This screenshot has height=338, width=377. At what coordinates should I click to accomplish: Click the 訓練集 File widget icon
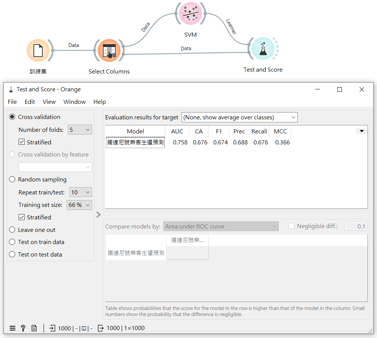[x=38, y=50]
